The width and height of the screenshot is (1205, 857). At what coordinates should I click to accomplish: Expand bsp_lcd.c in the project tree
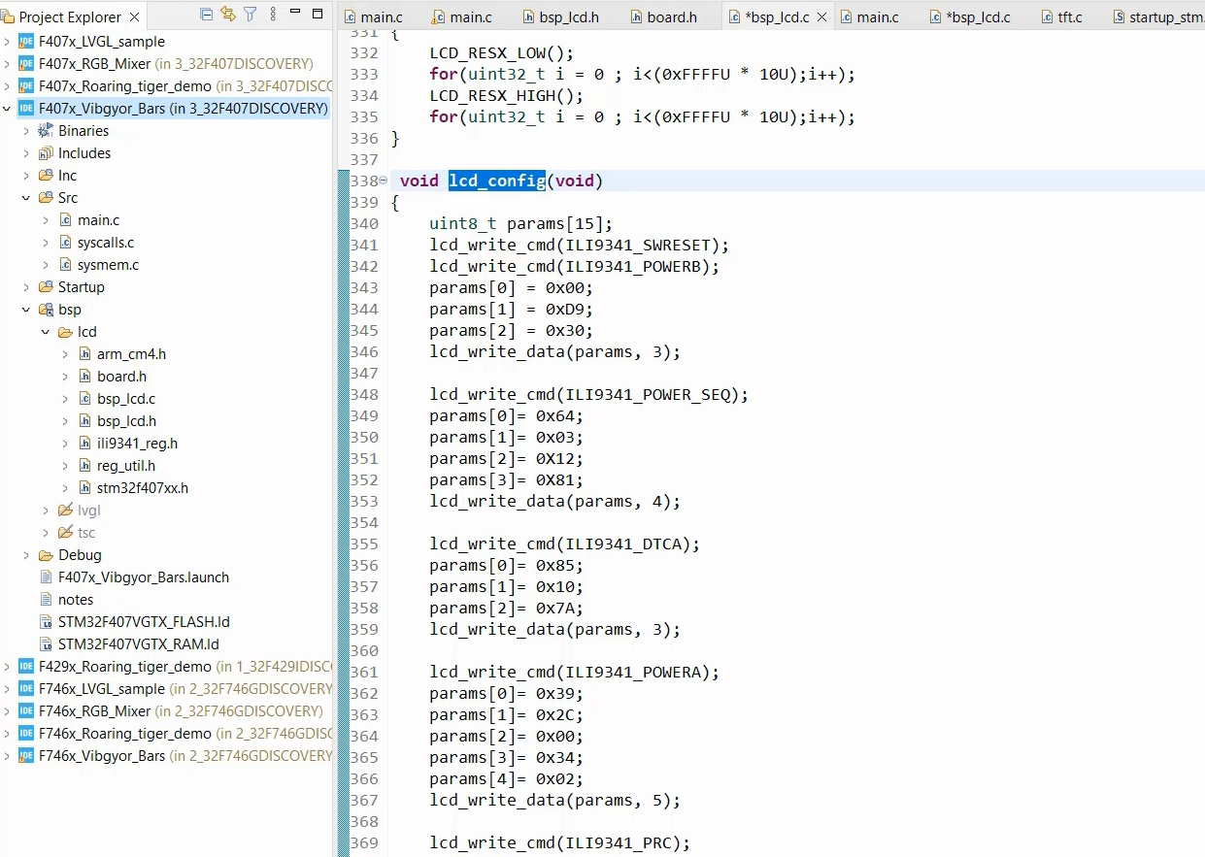point(65,399)
